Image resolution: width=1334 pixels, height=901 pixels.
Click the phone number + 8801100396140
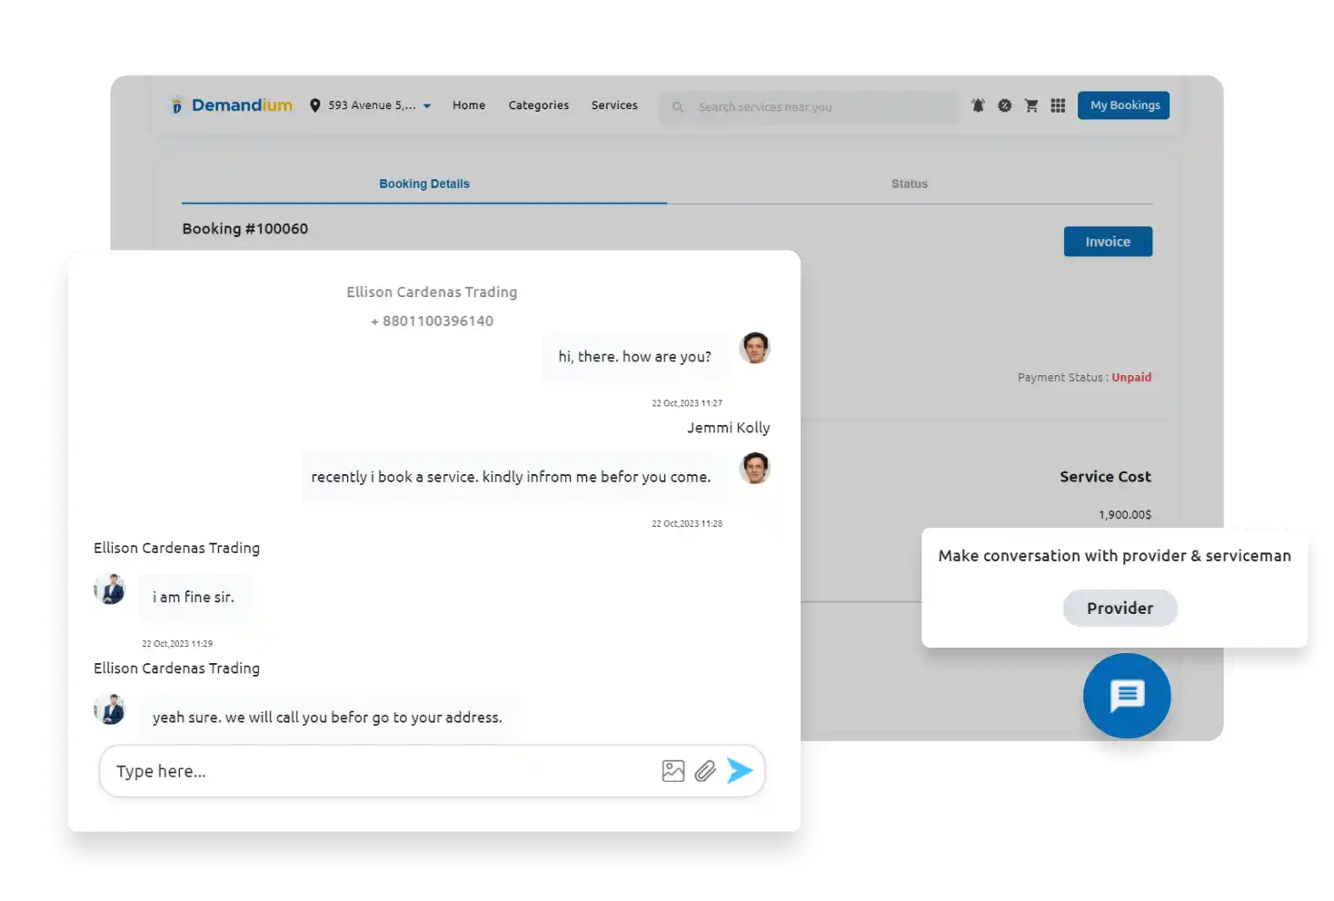click(432, 321)
